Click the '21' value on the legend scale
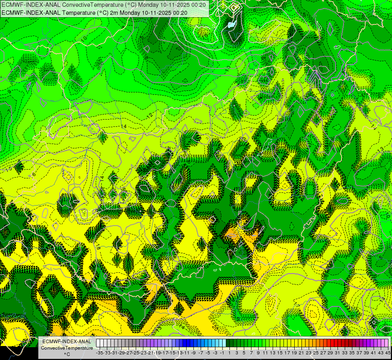 tap(302, 353)
